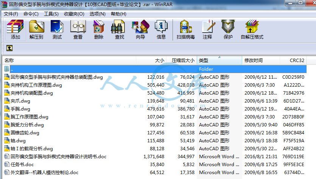The height and width of the screenshot is (179, 316).
Task: Click the dwg icon of 腕受力分析.dwg
Action: [7, 125]
